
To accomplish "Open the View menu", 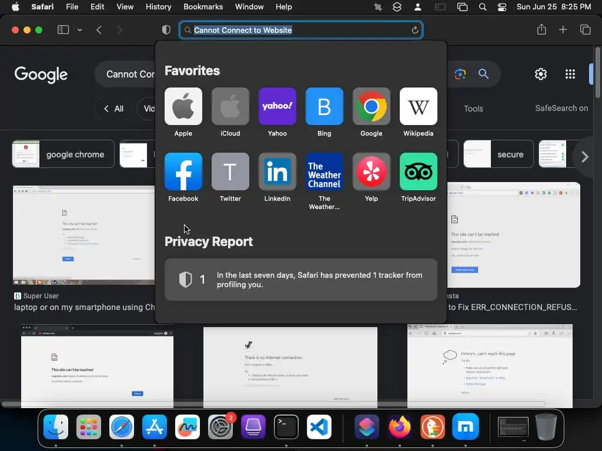I will [125, 7].
